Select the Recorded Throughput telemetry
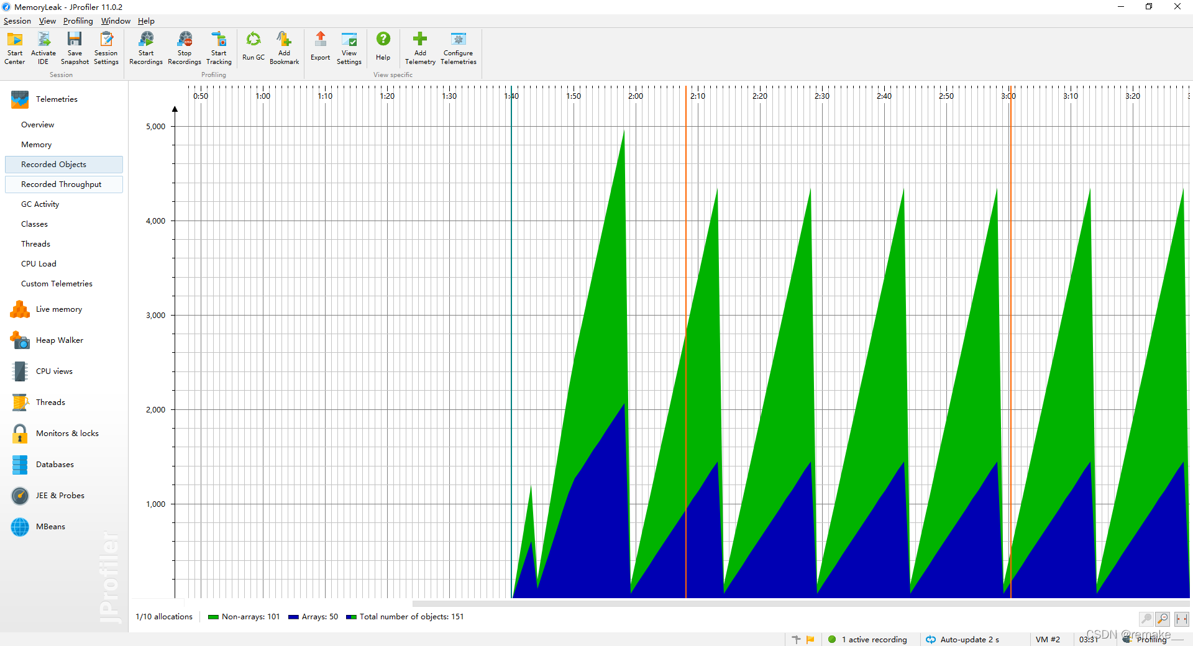 tap(63, 184)
